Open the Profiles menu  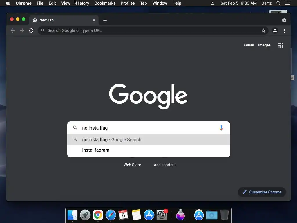coord(128,3)
